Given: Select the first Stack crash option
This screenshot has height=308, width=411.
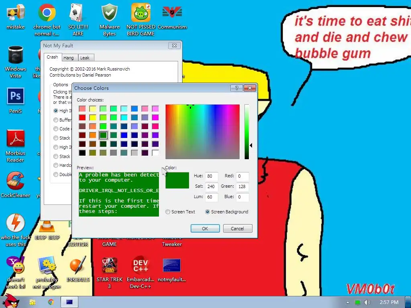Looking at the screenshot, I should pos(55,138).
